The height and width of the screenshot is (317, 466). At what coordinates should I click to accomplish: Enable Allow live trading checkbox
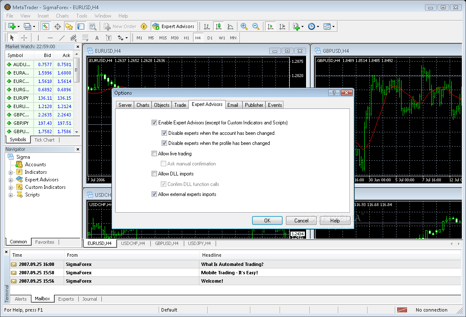[154, 153]
